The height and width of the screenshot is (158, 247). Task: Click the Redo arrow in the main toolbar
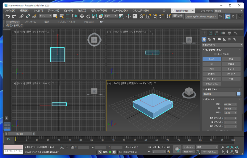click(14, 16)
